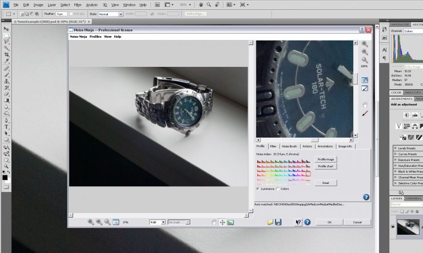Select the Lasso tool
423x253 pixels.
pos(6,42)
